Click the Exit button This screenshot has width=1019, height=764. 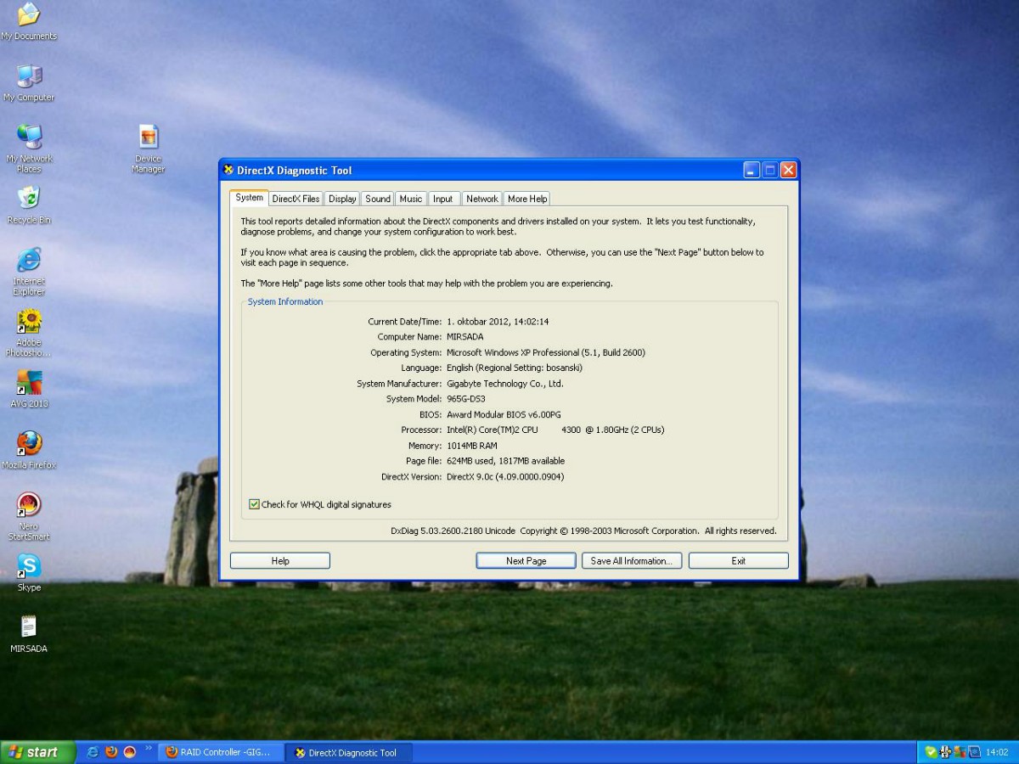[739, 561]
